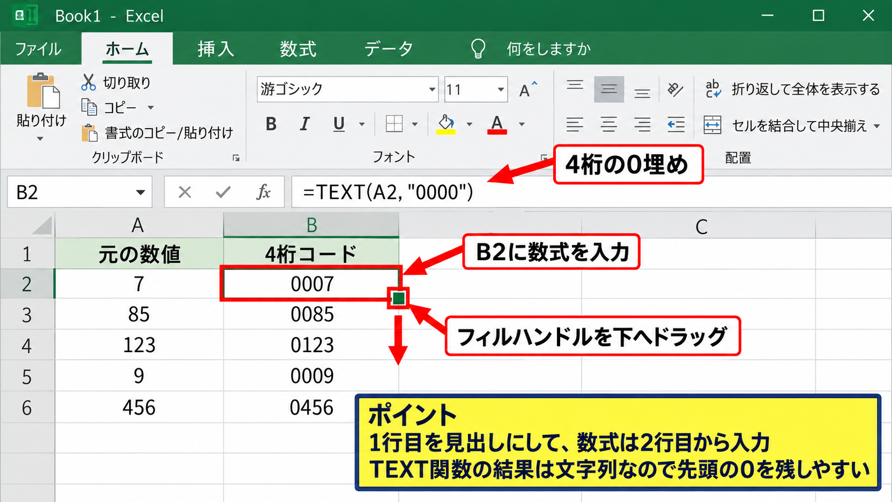Click the 貼り付け label

coord(41,121)
